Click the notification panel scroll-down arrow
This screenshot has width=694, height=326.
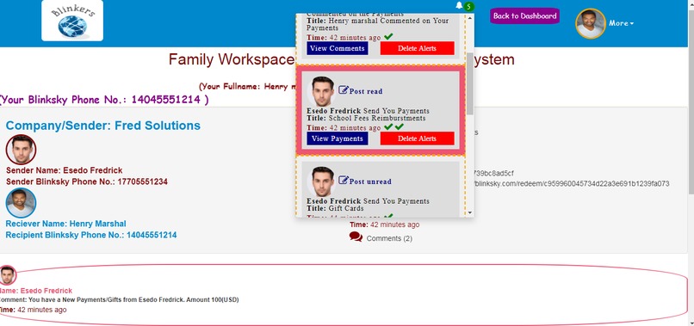coord(469,212)
